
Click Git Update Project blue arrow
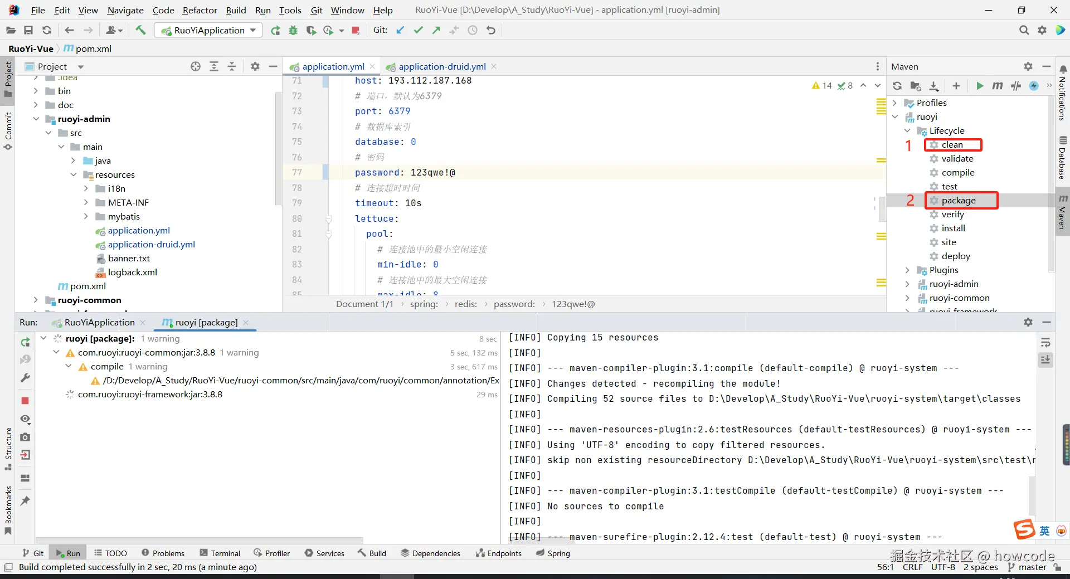pyautogui.click(x=400, y=30)
